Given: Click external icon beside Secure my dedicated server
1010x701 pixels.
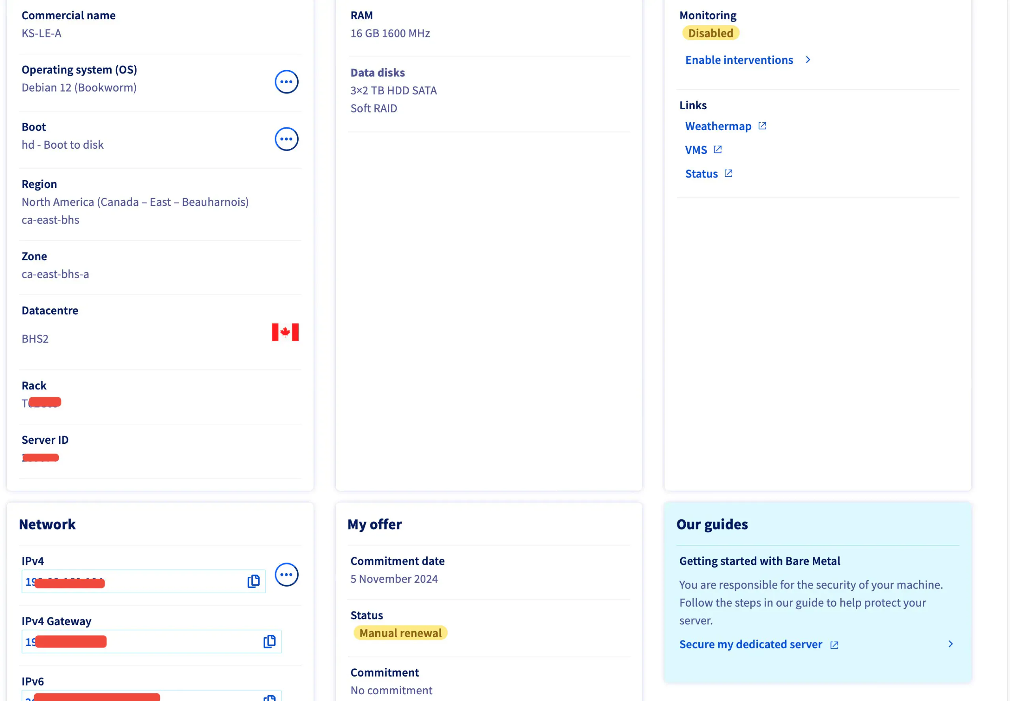Looking at the screenshot, I should [x=834, y=645].
